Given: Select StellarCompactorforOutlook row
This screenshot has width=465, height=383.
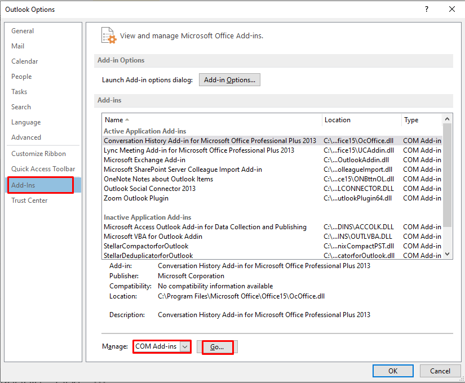Looking at the screenshot, I should pos(272,246).
